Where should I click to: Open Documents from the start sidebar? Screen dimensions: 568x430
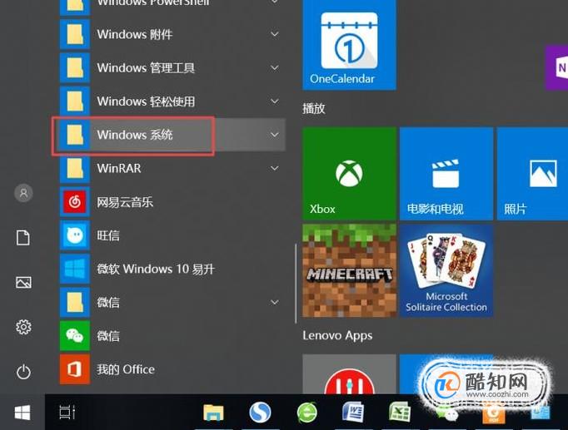(x=23, y=238)
